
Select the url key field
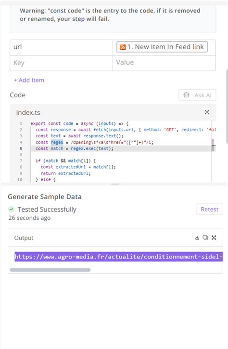pos(61,47)
